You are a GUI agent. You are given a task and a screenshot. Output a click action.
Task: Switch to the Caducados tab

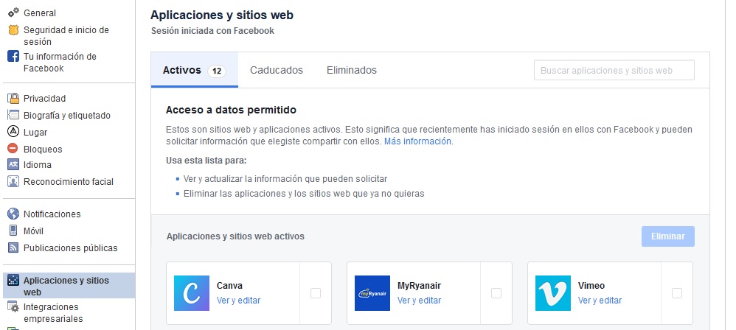point(277,71)
